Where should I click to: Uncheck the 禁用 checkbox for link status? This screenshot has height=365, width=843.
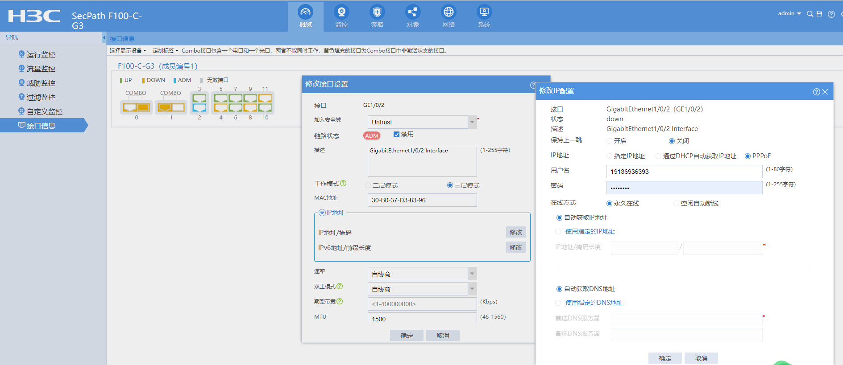(396, 134)
